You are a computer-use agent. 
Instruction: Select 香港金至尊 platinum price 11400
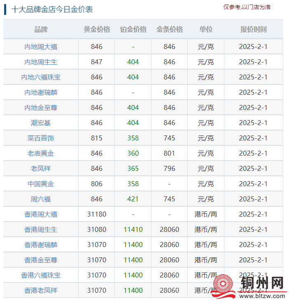coord(133,260)
